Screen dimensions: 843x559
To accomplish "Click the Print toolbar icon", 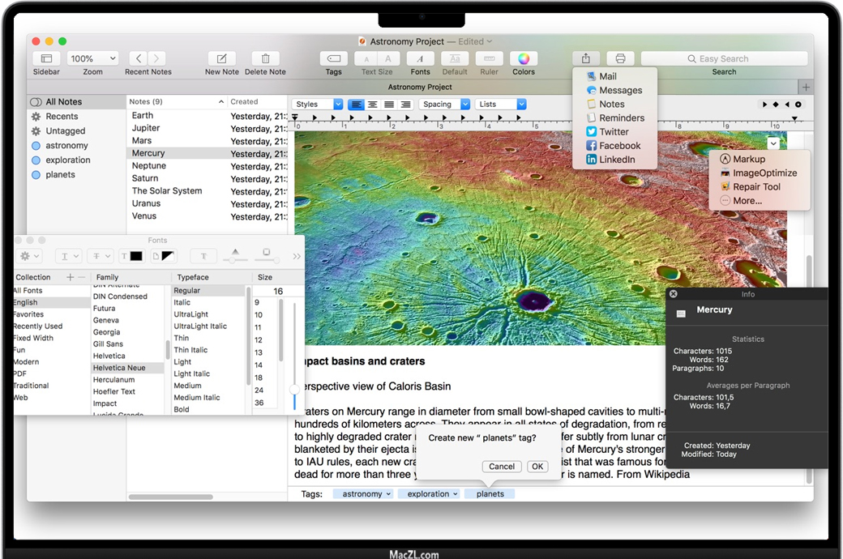I will [620, 58].
